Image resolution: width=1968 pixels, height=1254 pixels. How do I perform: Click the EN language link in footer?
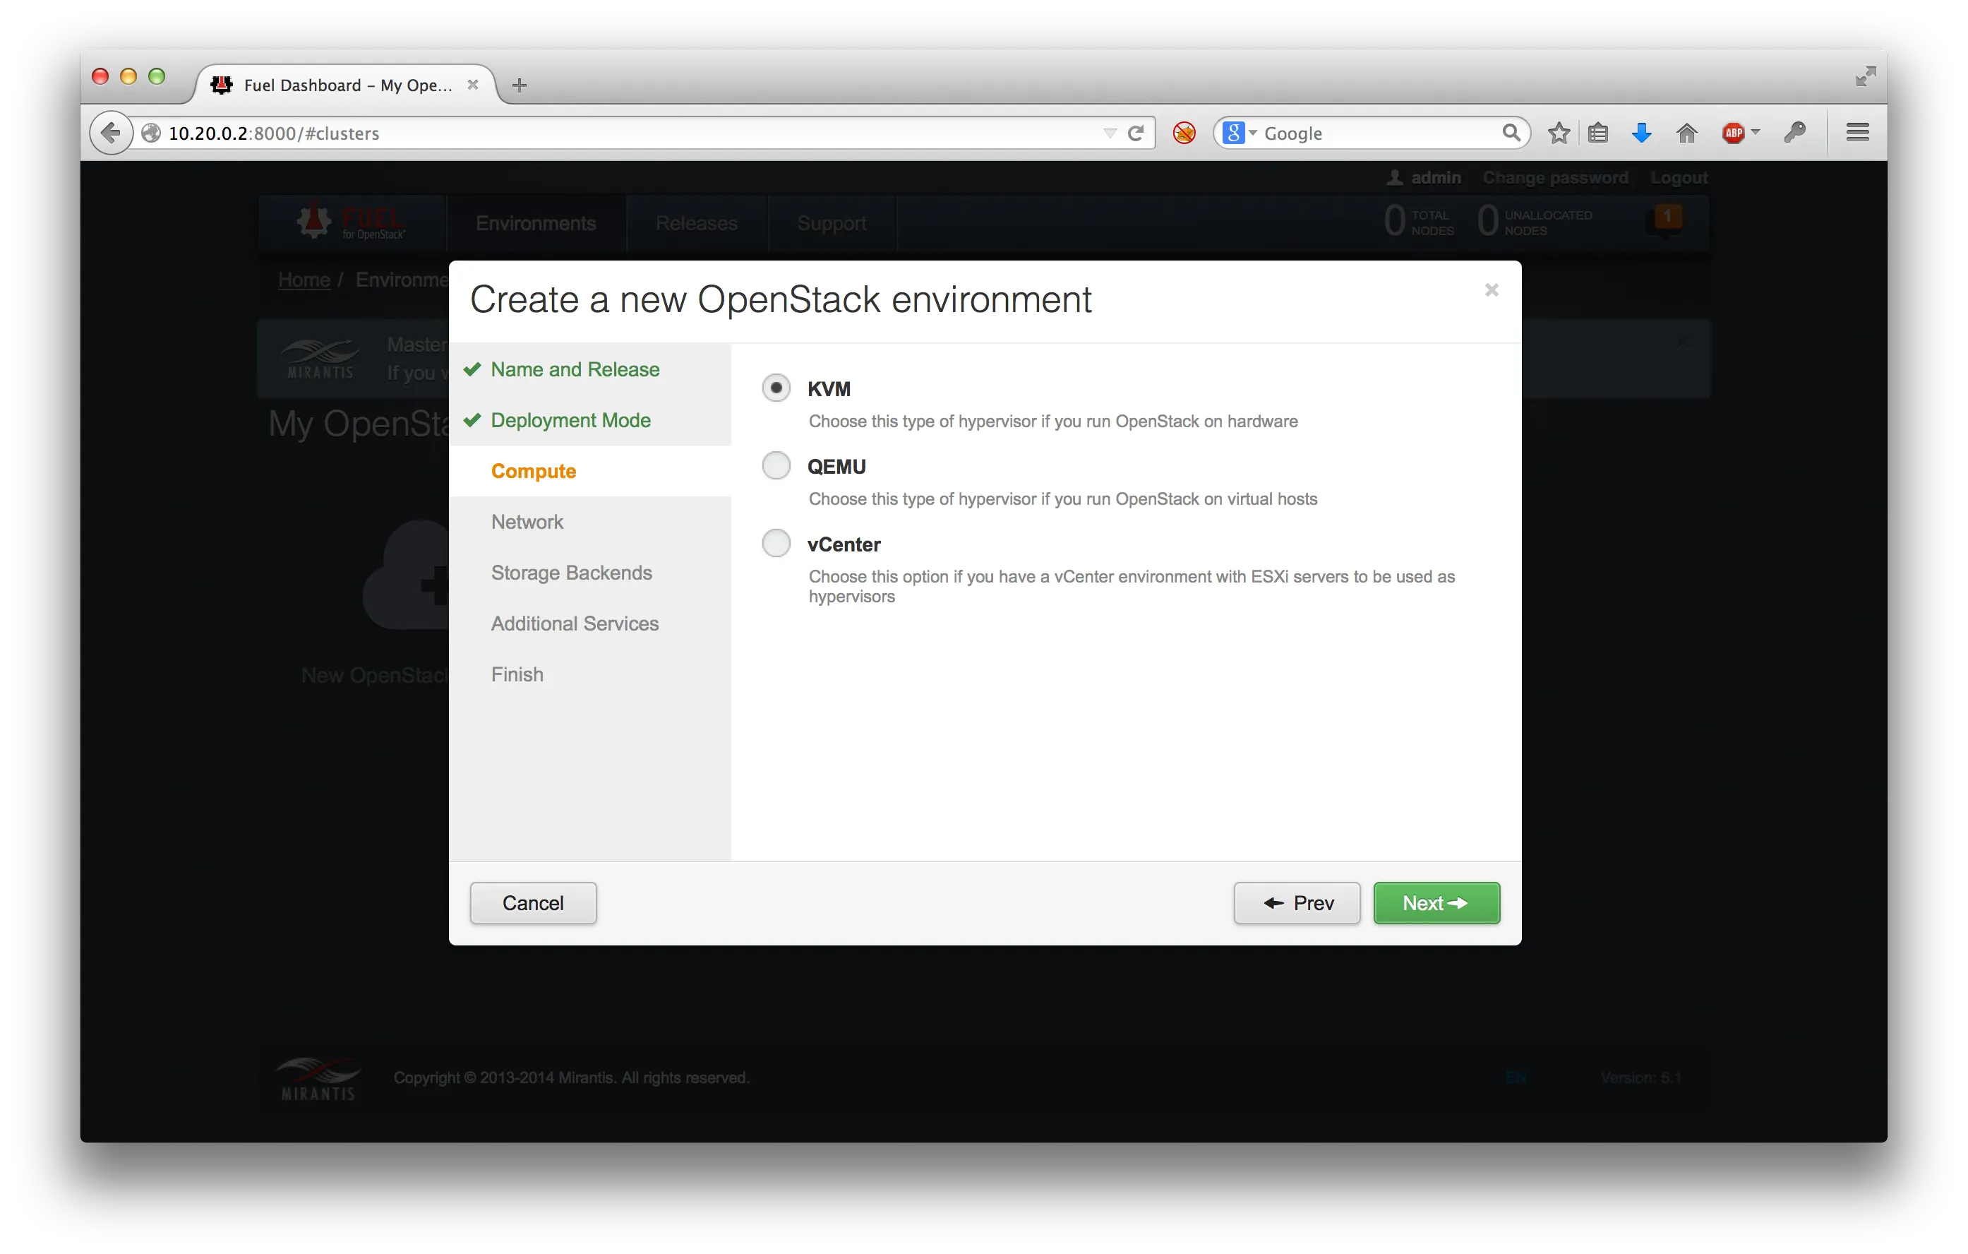1516,1077
